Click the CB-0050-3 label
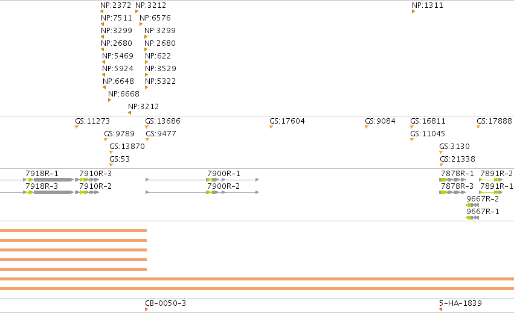514x313 pixels. (165, 303)
